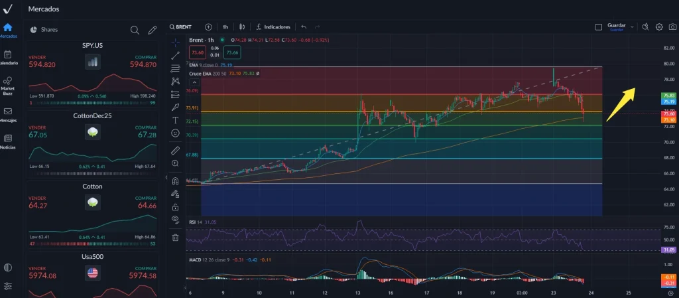Open the Mercados section
Image resolution: width=679 pixels, height=298 pixels.
pyautogui.click(x=8, y=31)
